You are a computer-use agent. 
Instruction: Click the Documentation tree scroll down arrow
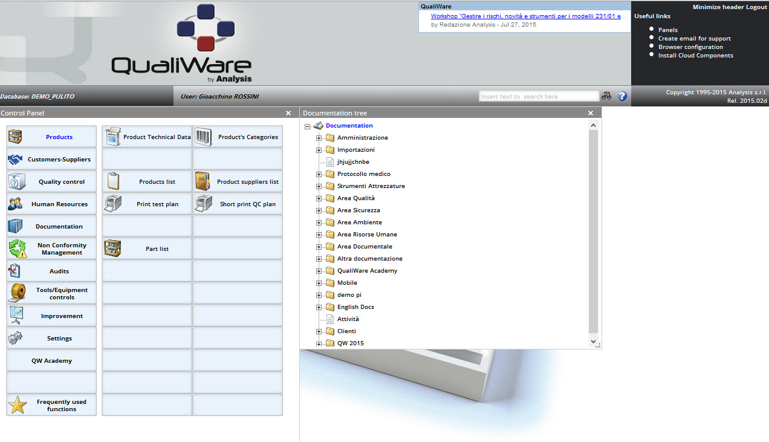593,342
